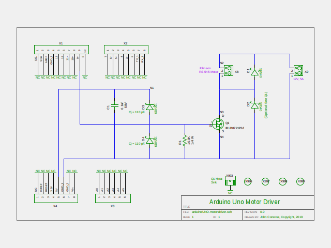The width and height of the screenshot is (331, 248).
Task: Click the SCL pin label on X1
Action: (x=36, y=58)
